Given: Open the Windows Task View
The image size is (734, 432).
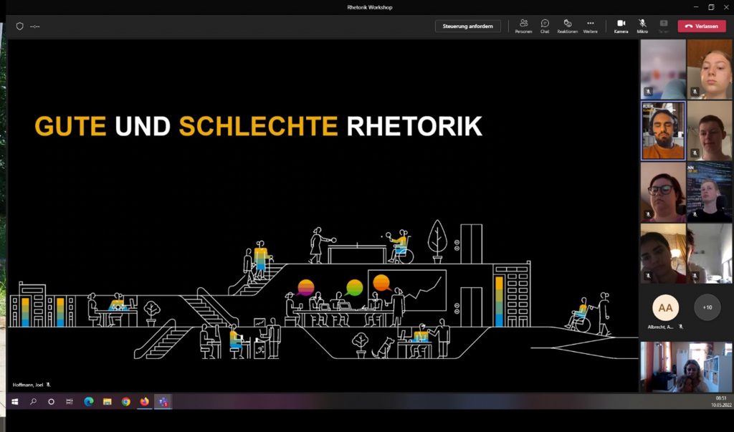Looking at the screenshot, I should pos(70,402).
